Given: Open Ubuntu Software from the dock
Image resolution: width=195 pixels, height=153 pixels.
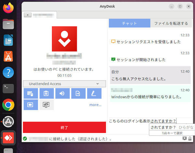Looking at the screenshot, I should coord(8,56).
